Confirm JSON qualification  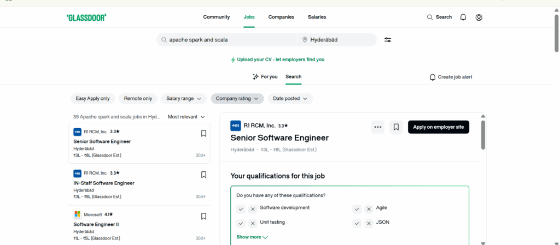pos(357,224)
